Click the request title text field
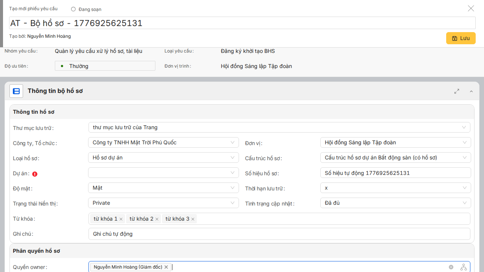Screen dimensions: 484x272 point(242,23)
